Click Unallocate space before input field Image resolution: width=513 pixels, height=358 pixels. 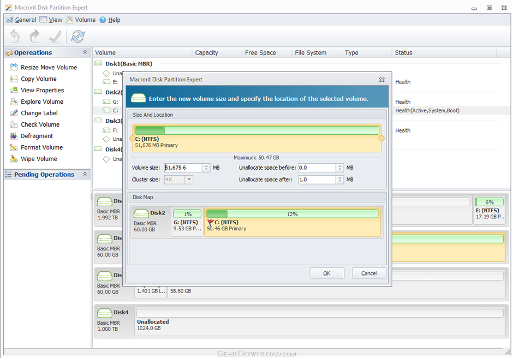(x=317, y=168)
